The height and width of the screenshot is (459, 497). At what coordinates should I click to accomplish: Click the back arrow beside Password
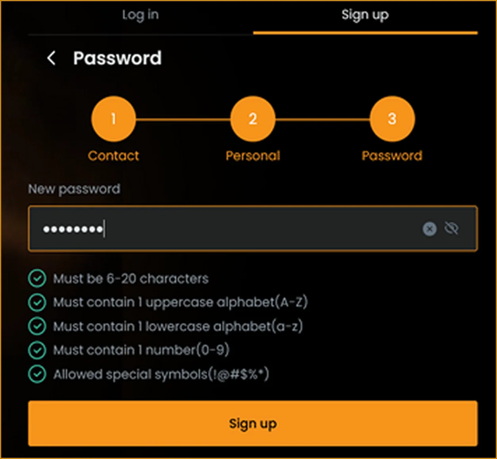coord(51,58)
